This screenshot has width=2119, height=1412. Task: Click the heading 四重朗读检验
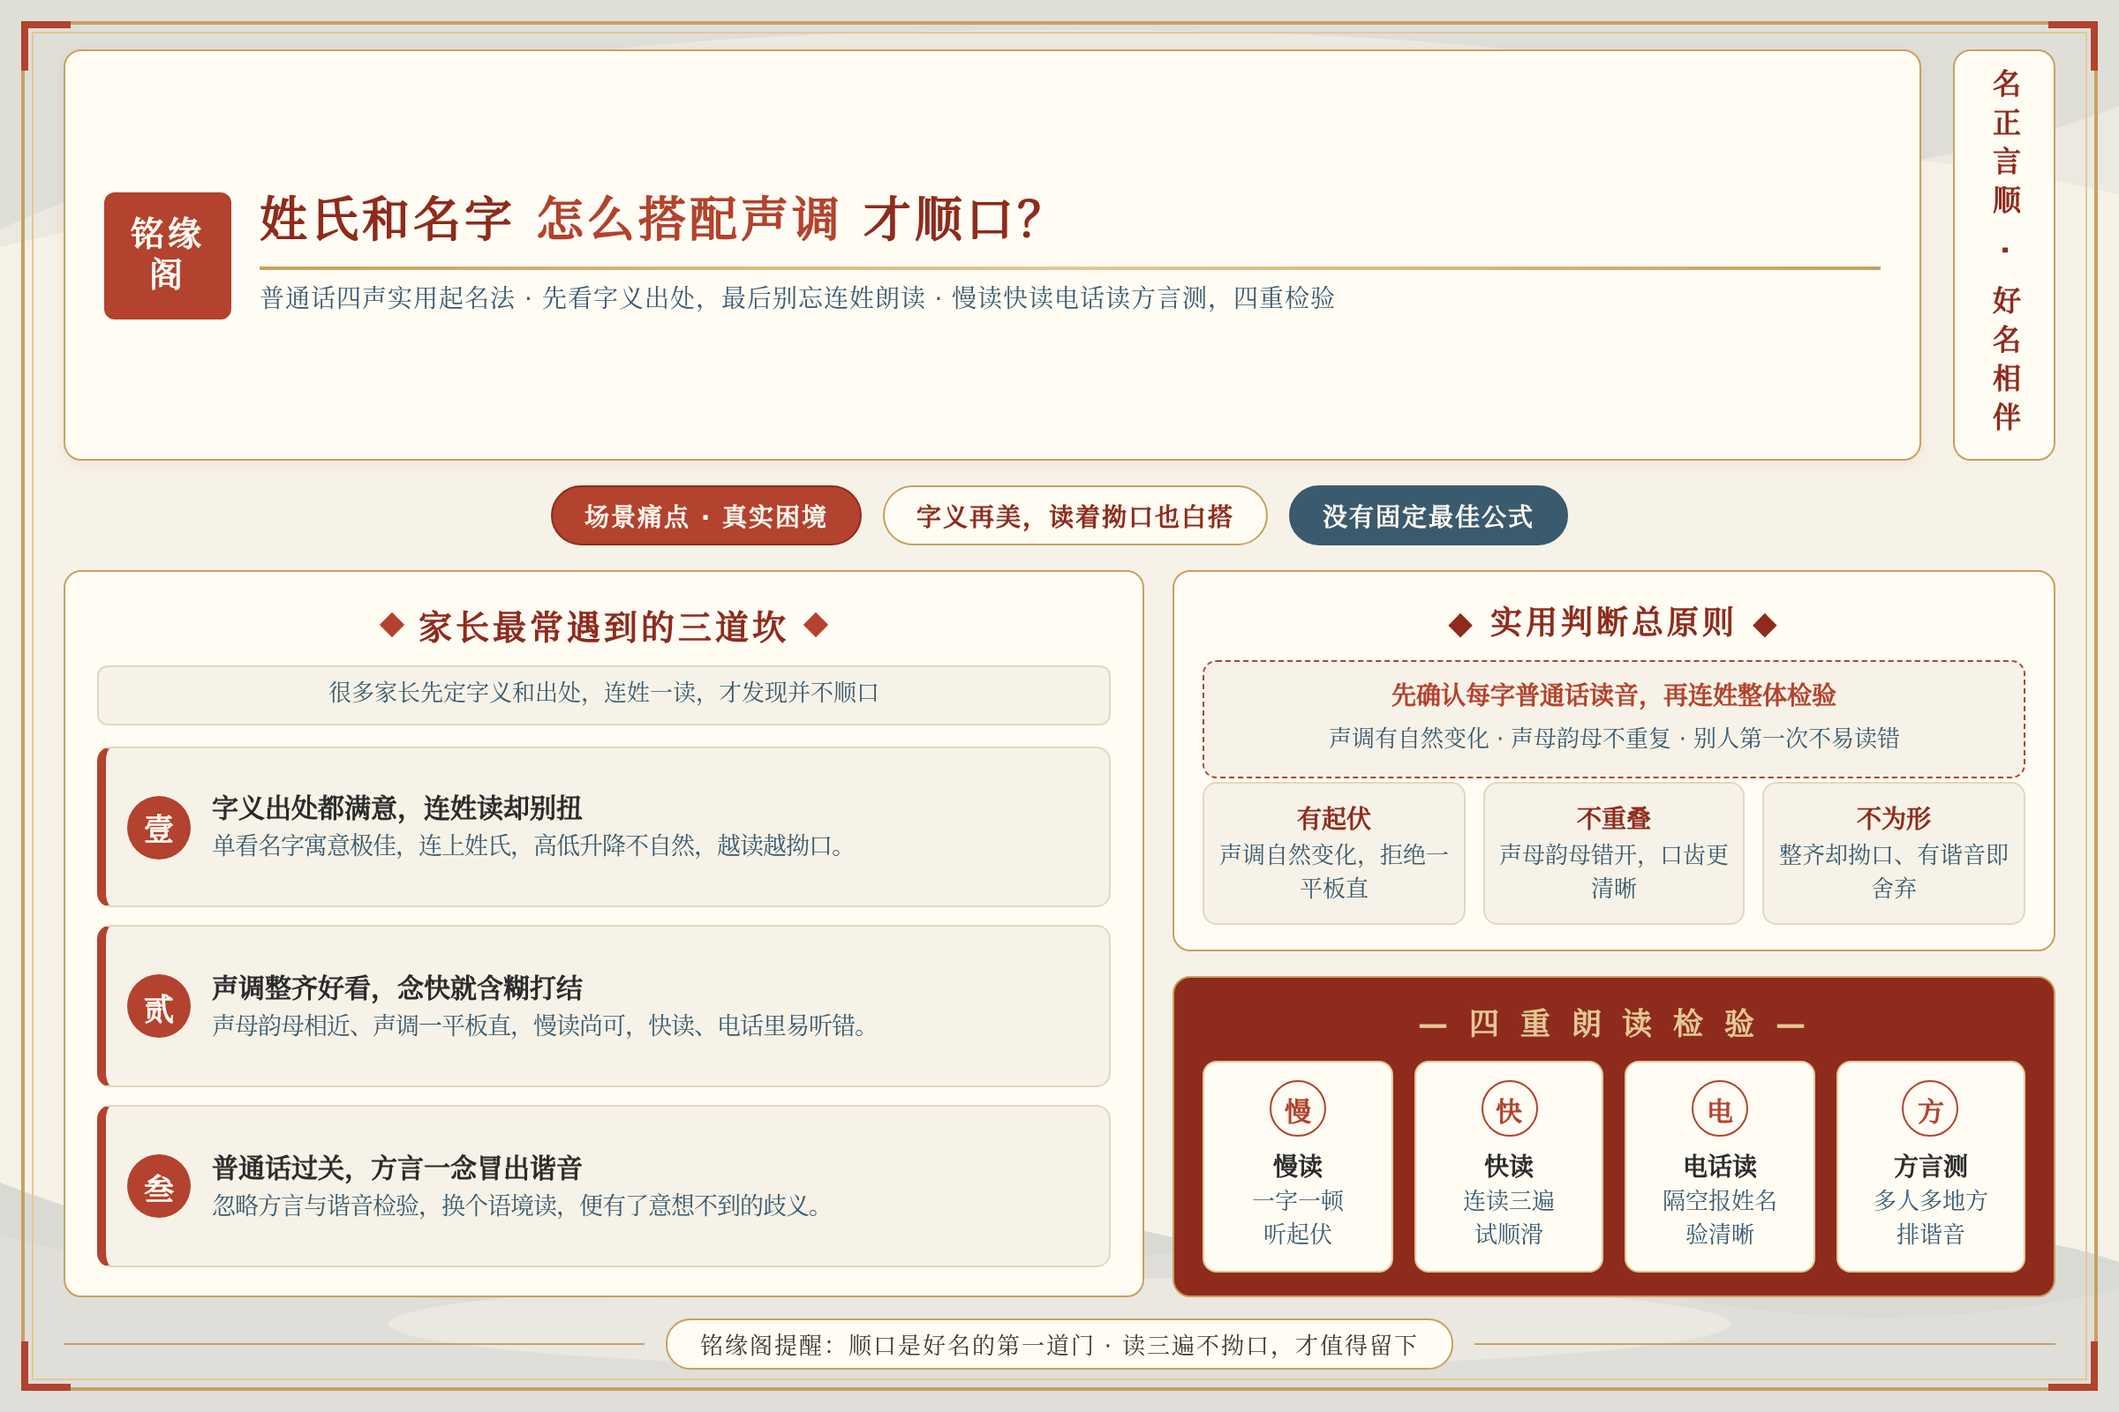(1613, 1024)
